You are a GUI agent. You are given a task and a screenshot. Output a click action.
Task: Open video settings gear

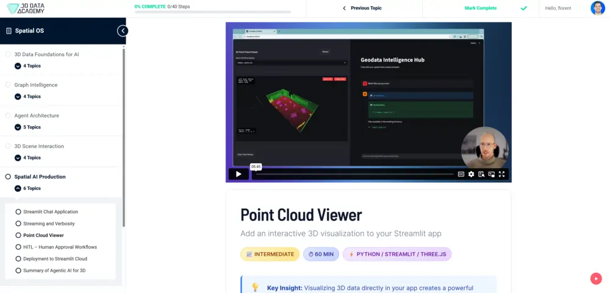click(471, 174)
